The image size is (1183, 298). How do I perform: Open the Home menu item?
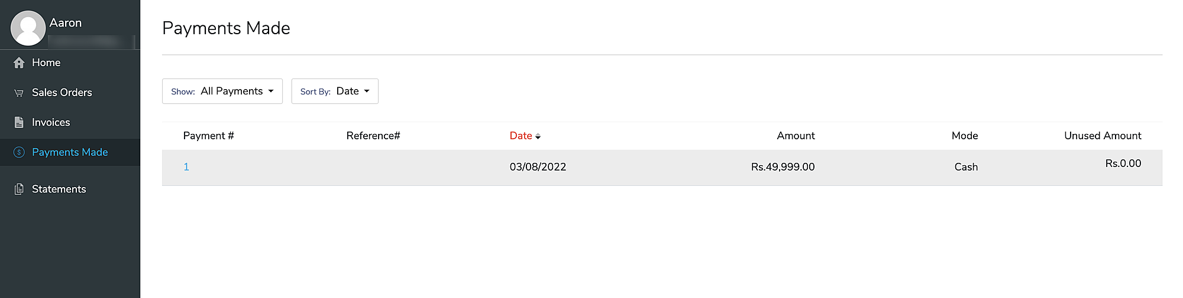[x=46, y=63]
